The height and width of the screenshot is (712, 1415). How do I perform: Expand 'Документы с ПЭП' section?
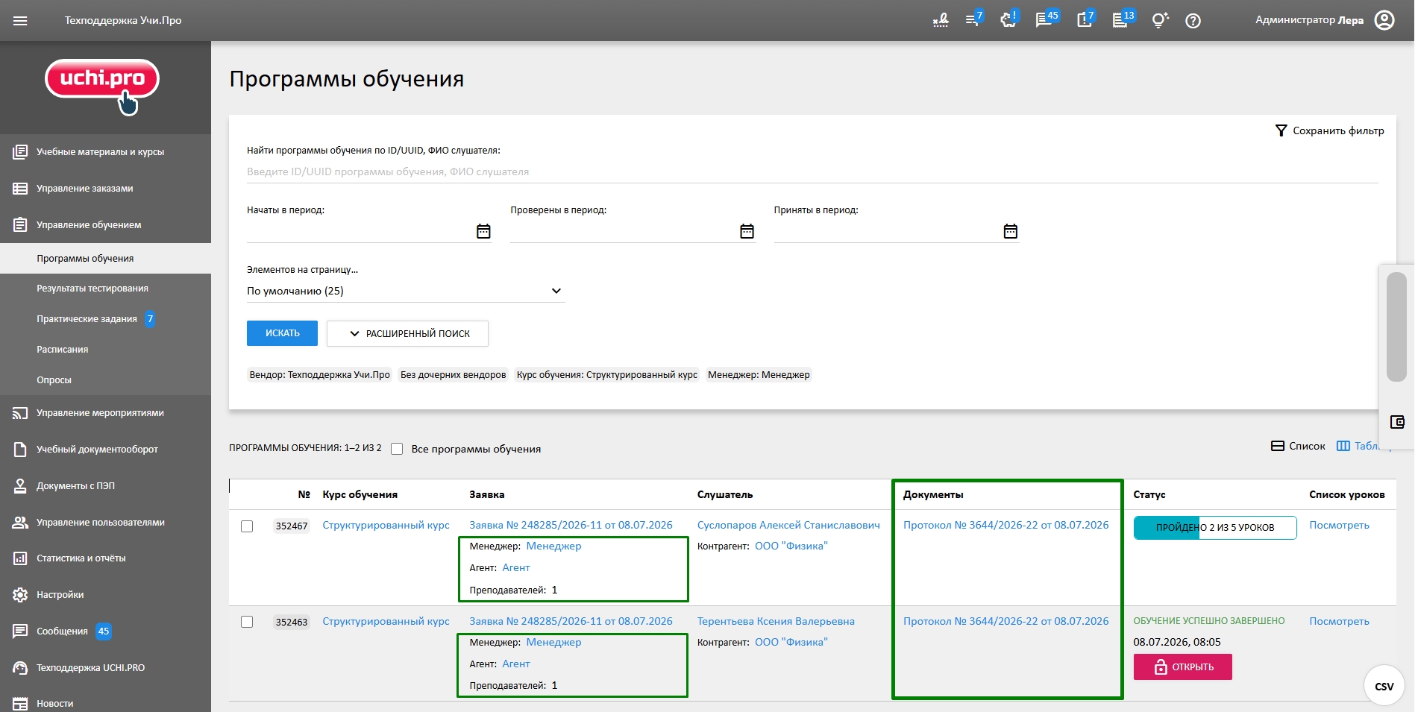[105, 486]
